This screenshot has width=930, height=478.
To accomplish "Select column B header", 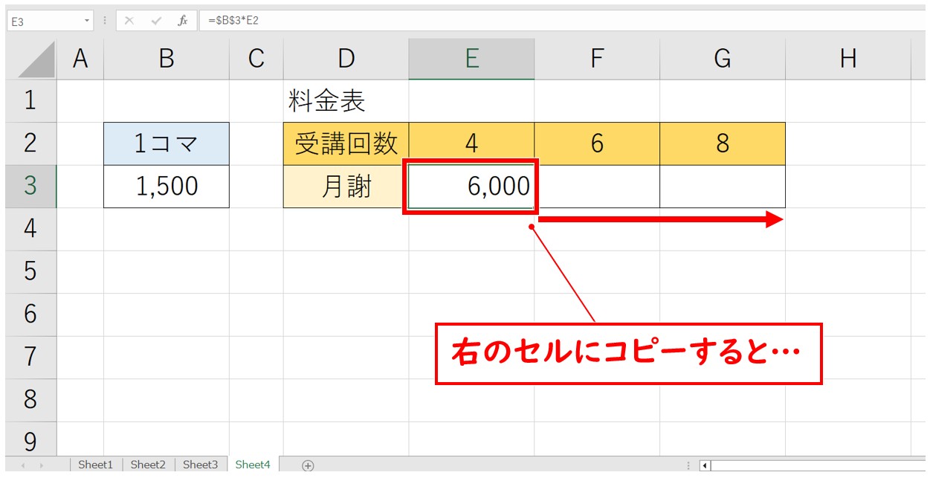I will (167, 59).
